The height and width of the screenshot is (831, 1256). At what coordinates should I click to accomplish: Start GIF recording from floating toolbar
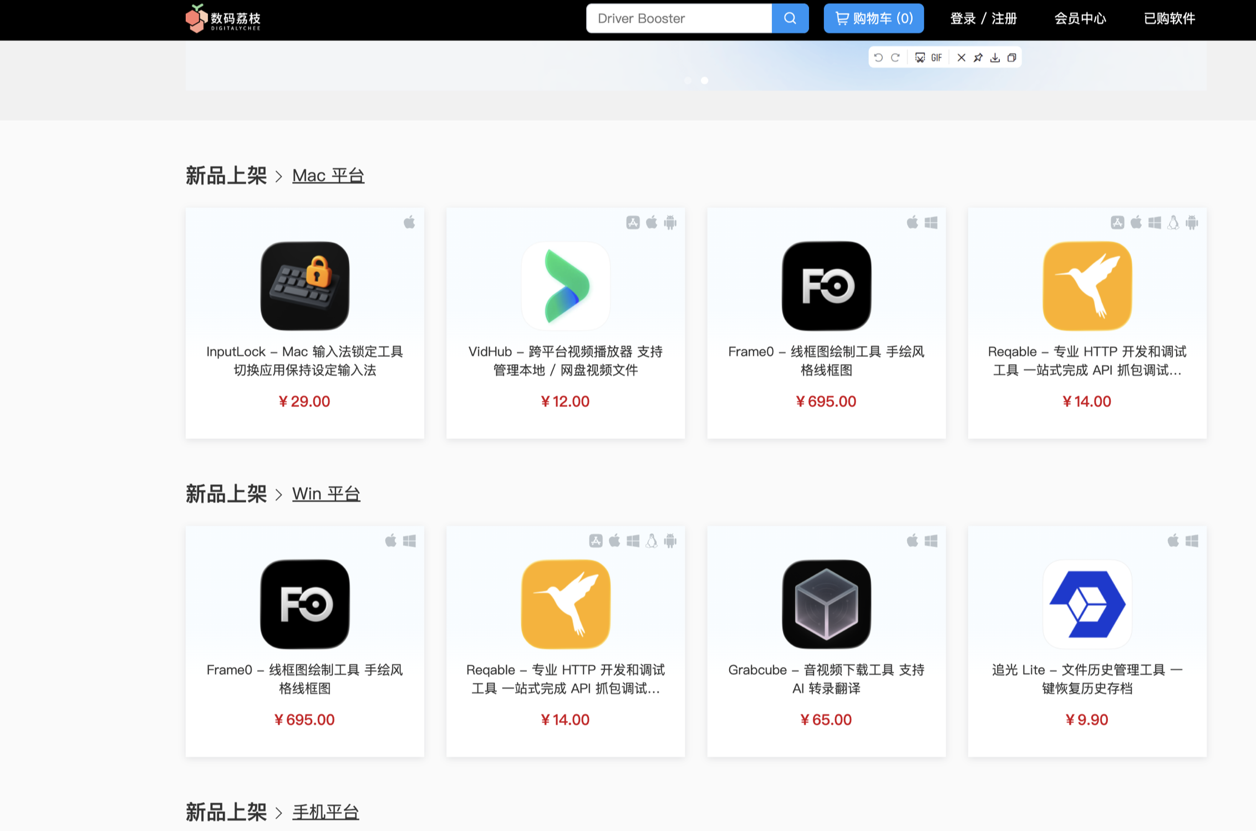click(937, 58)
